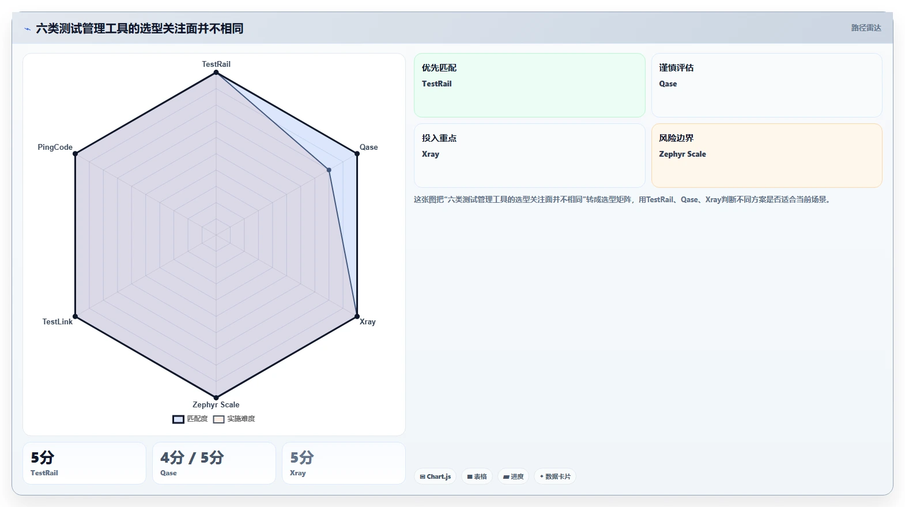Click the 匹配度 legend color box
The height and width of the screenshot is (507, 905).
pyautogui.click(x=178, y=419)
